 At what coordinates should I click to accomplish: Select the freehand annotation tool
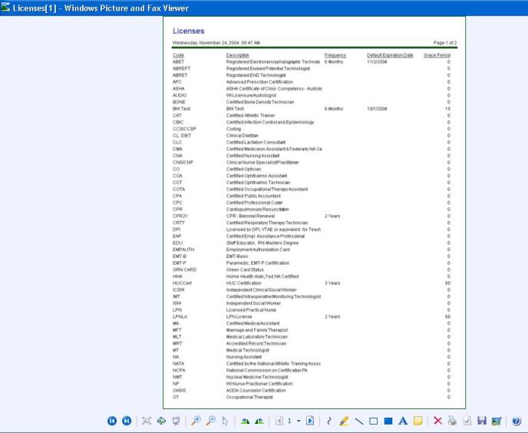pos(330,421)
